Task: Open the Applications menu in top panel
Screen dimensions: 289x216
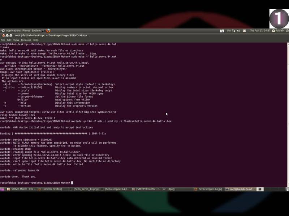Action: pos(13,31)
